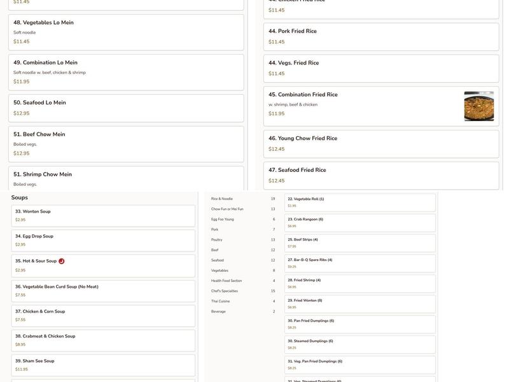Screen dimensions: 509x382
Task: Select the Rice & Noodle category
Action: (222, 199)
